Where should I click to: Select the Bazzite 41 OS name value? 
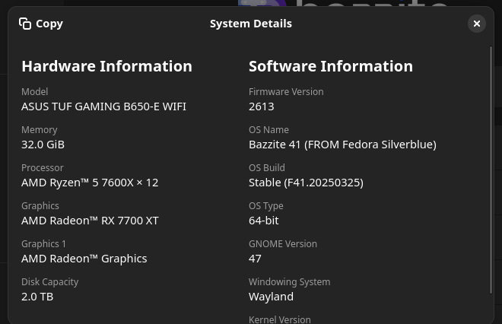342,145
